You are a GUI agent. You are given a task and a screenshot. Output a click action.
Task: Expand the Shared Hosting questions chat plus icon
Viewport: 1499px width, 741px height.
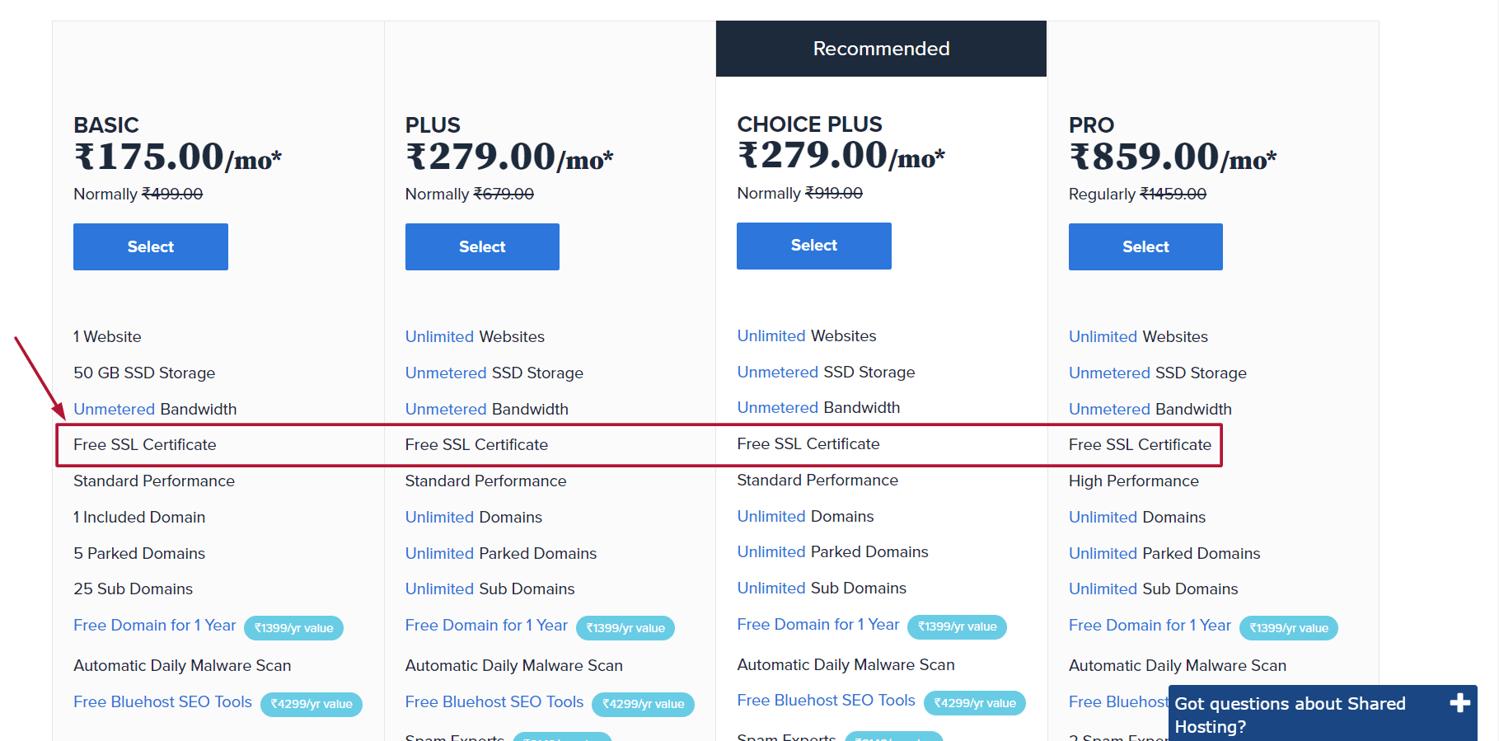point(1459,703)
